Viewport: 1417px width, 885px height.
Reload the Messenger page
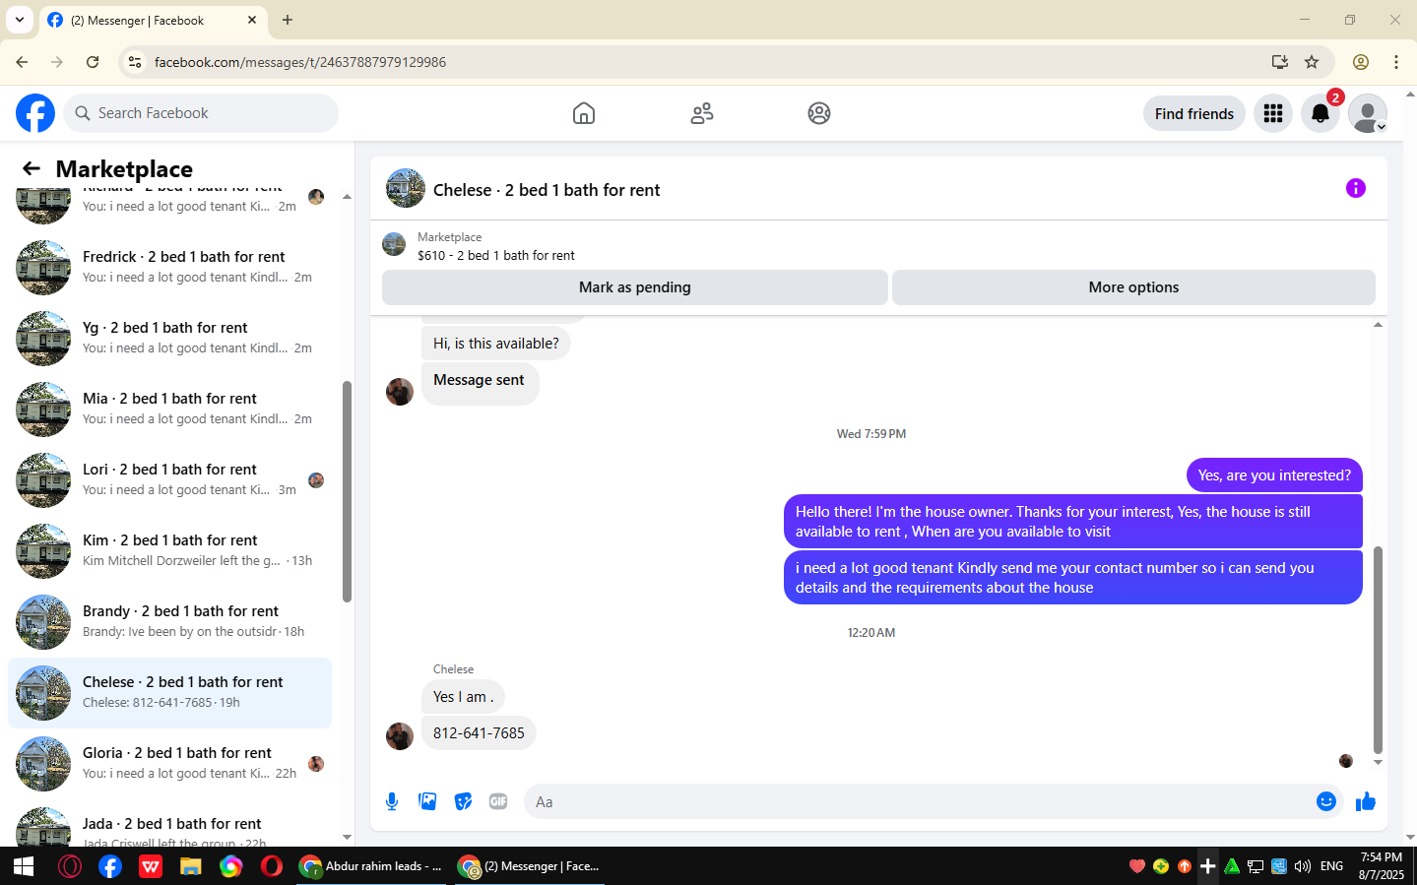pyautogui.click(x=93, y=62)
